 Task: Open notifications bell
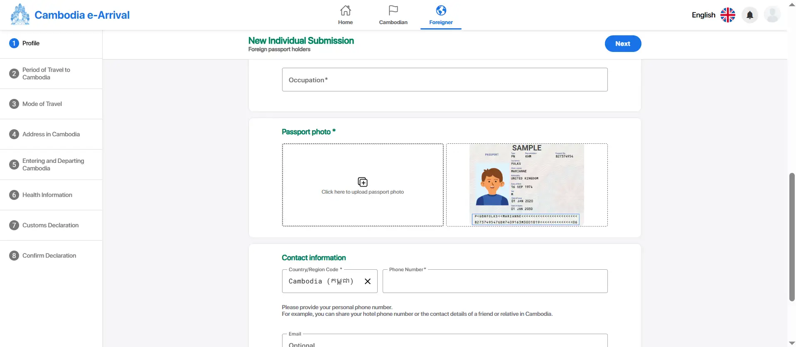[x=750, y=15]
